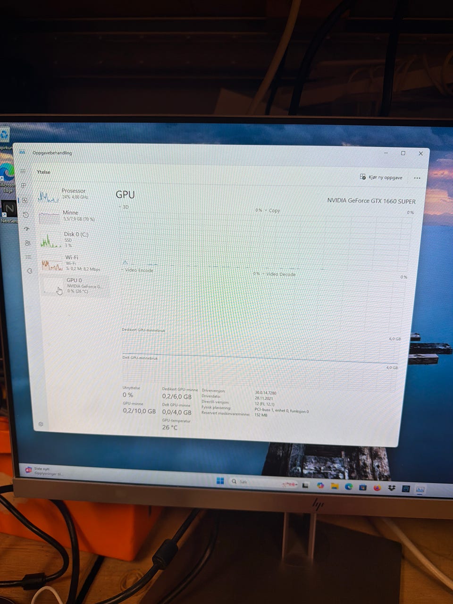Click reserved memory 152 MB value
The image size is (453, 604).
(260, 415)
